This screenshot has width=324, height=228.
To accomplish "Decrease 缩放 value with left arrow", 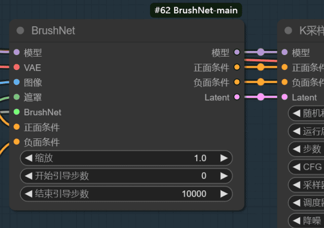I will [29, 158].
